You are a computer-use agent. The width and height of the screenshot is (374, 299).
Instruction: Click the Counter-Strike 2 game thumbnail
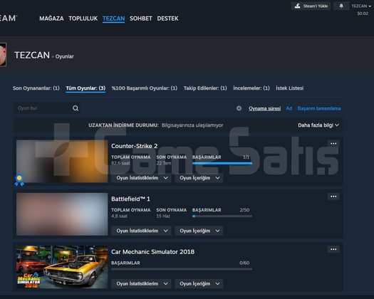click(62, 162)
